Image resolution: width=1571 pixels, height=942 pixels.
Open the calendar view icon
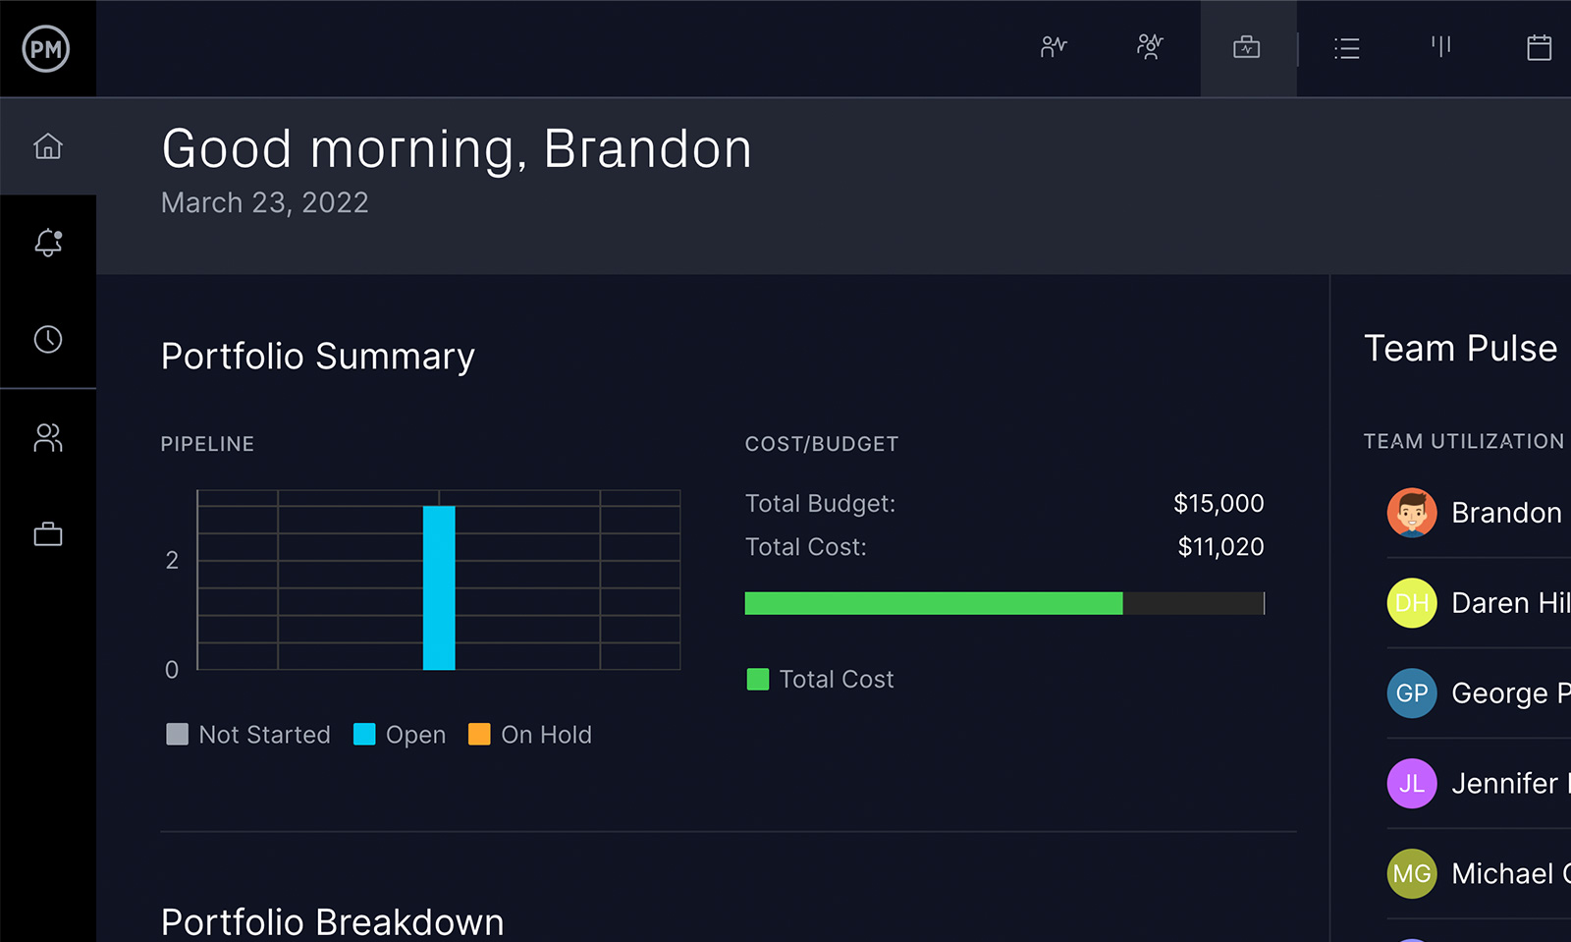1538,47
